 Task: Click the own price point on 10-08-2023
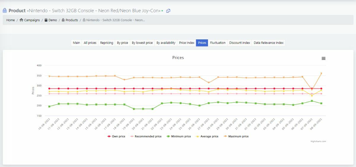(x=49, y=89)
